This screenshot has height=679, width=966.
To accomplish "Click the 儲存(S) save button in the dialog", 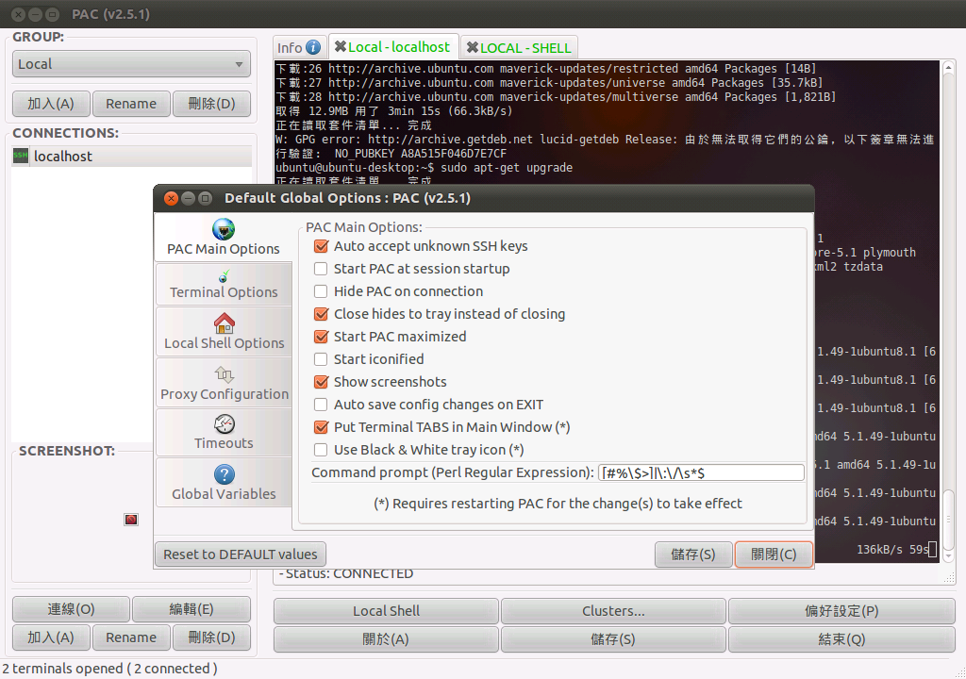I will (x=693, y=555).
